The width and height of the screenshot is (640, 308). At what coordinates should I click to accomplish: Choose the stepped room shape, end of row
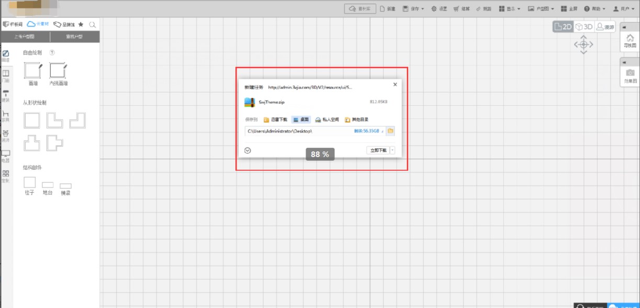pos(77,120)
